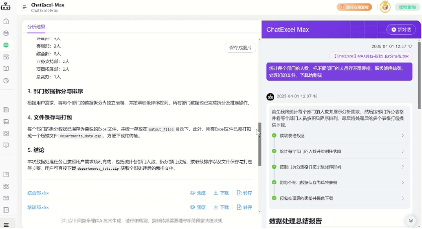Click the crowned user avatar
This screenshot has height=229, width=422.
pos(385,7)
